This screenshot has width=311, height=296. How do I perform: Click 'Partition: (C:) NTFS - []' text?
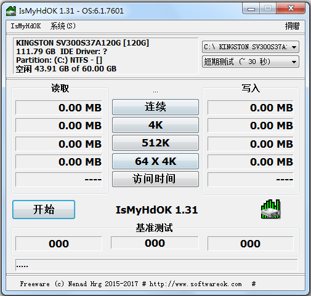pos(59,60)
